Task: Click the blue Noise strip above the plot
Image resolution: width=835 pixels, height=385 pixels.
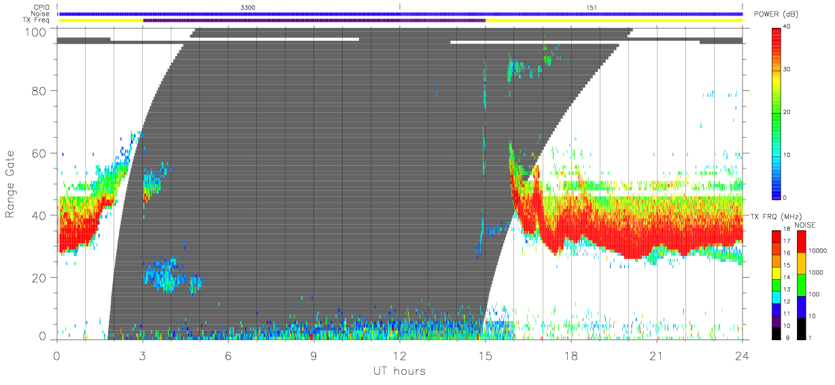Action: (x=400, y=14)
